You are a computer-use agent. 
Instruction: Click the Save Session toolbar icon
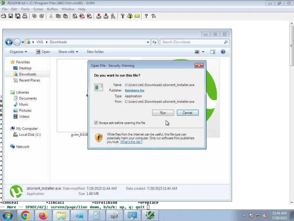[106, 16]
